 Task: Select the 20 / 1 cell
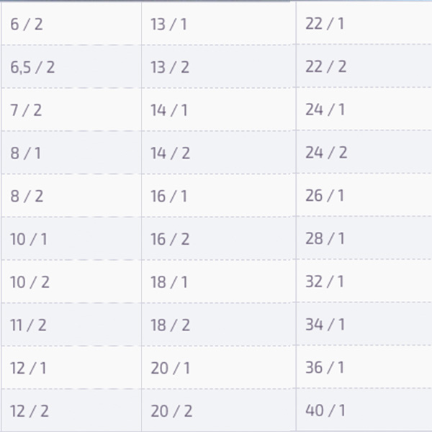click(x=170, y=369)
